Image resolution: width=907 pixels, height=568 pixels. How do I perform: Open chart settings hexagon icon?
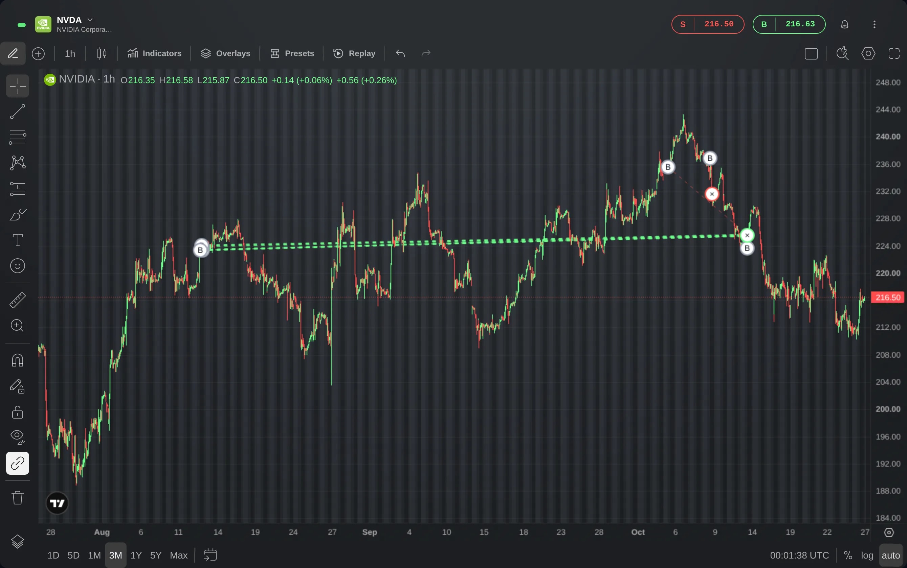point(868,53)
